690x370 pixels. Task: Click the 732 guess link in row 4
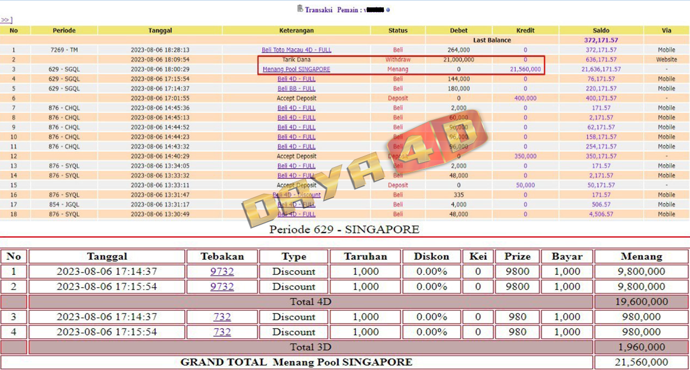222,332
